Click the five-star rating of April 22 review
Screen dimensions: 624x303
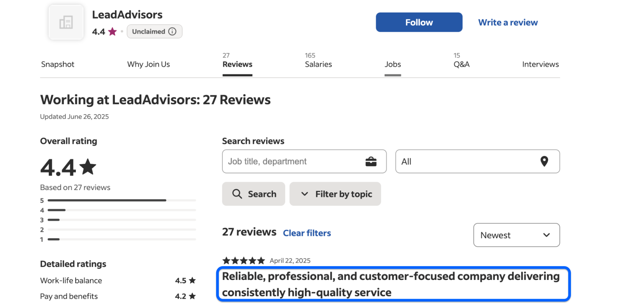[x=243, y=261]
